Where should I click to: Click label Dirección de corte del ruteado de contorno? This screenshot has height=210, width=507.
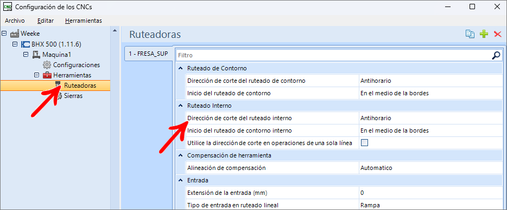(246, 81)
